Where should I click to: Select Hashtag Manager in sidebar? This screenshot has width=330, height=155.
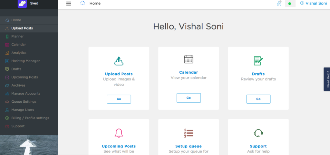[x=25, y=61]
